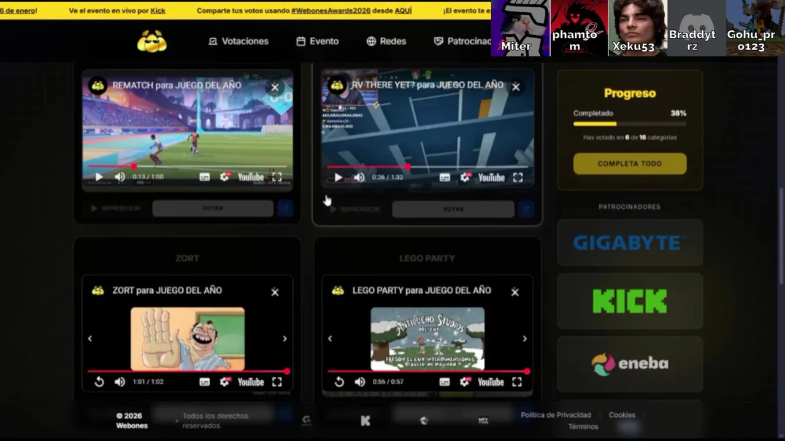
Task: Open the AQUÍ link in banner
Action: tap(403, 10)
